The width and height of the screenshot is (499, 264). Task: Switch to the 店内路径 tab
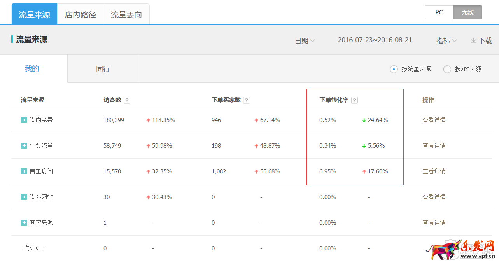80,15
